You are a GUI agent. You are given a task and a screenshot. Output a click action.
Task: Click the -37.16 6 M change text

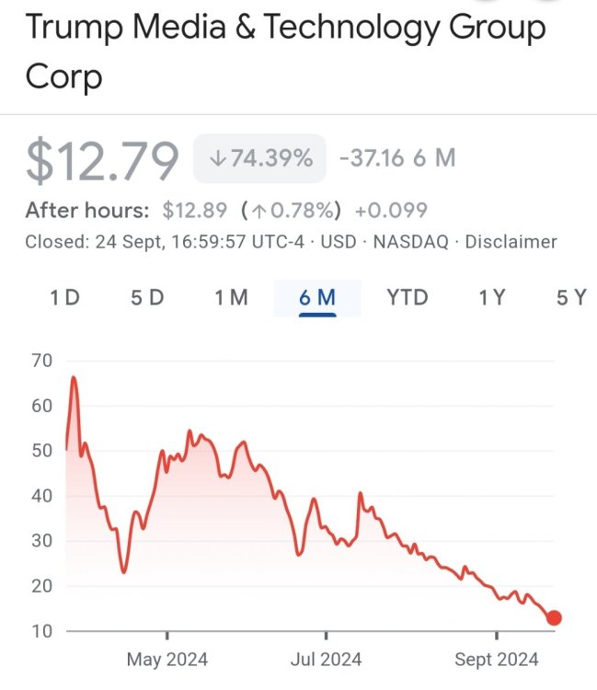pyautogui.click(x=397, y=158)
